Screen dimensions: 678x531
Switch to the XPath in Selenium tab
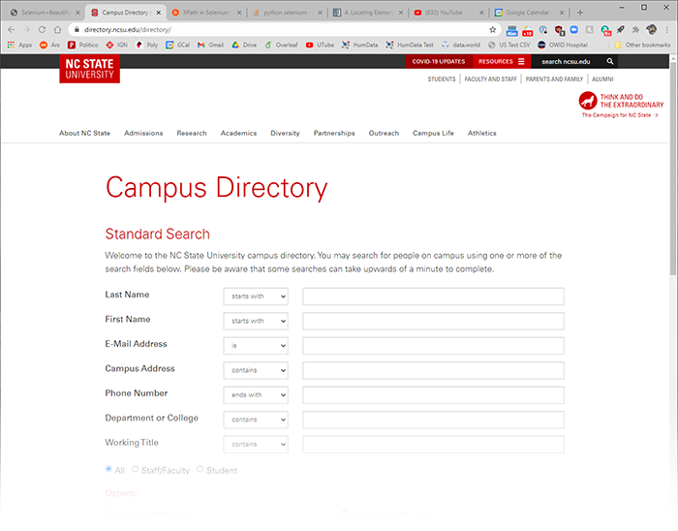click(x=205, y=13)
